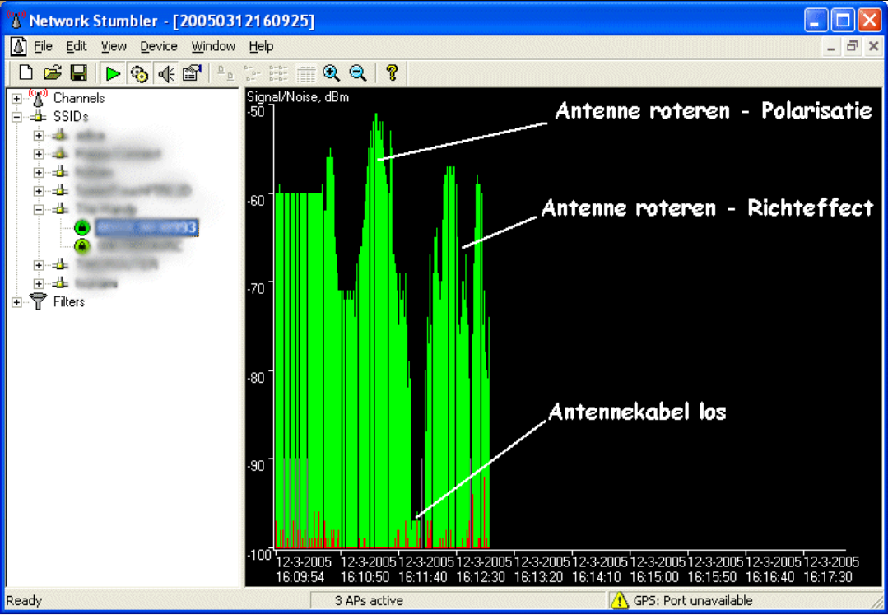Viewport: 888px width, 615px height.
Task: Save with the floppy disk icon
Action: coord(79,73)
